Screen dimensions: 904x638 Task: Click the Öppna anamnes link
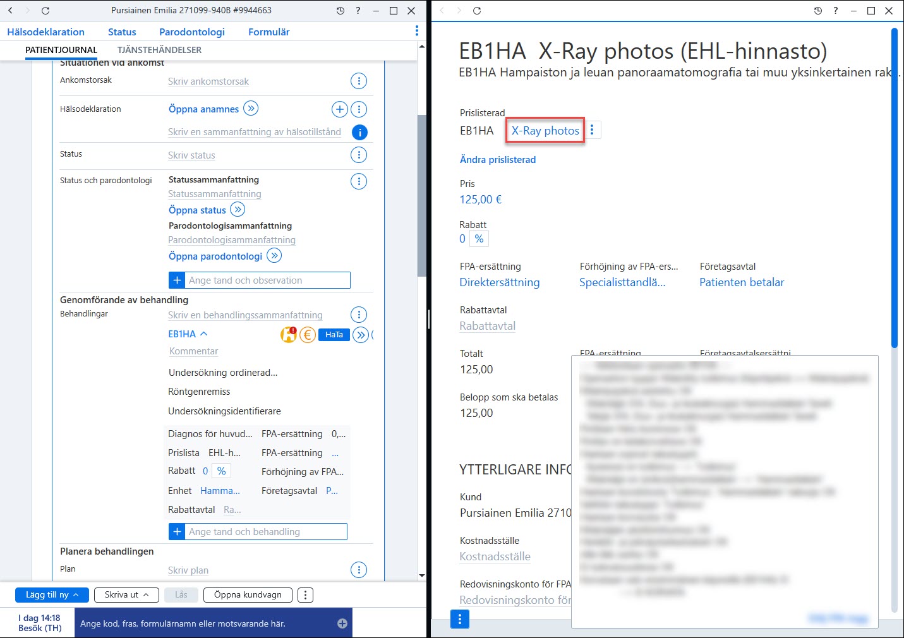[x=203, y=109]
